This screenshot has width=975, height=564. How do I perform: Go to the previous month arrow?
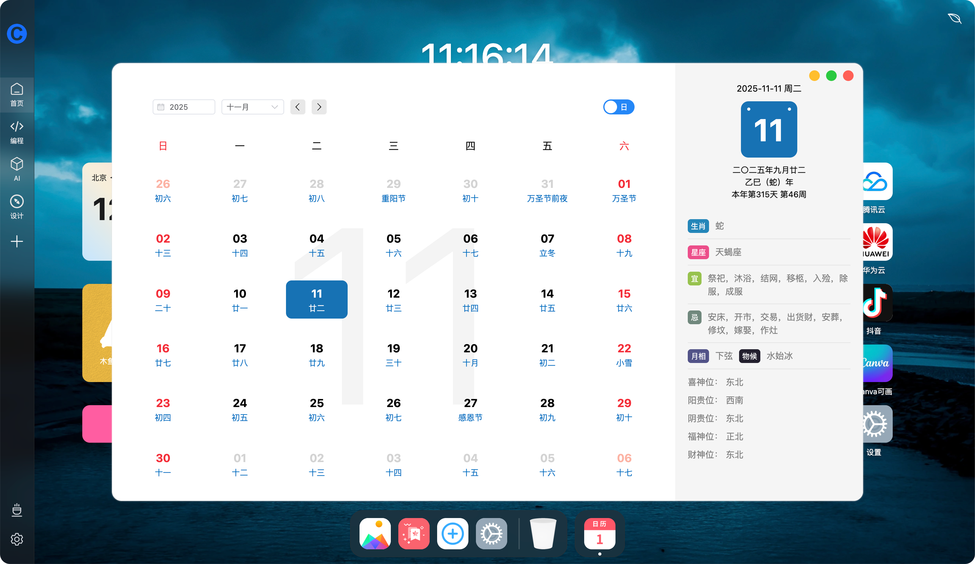298,107
